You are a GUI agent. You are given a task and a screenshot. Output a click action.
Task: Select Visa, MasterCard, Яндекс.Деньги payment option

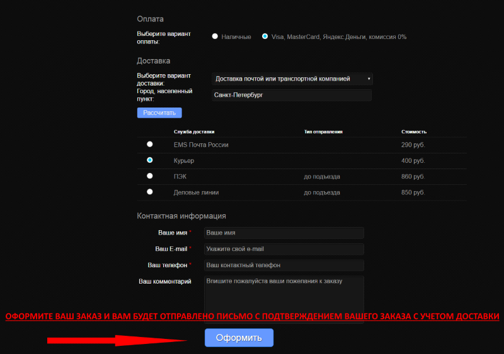click(x=265, y=36)
